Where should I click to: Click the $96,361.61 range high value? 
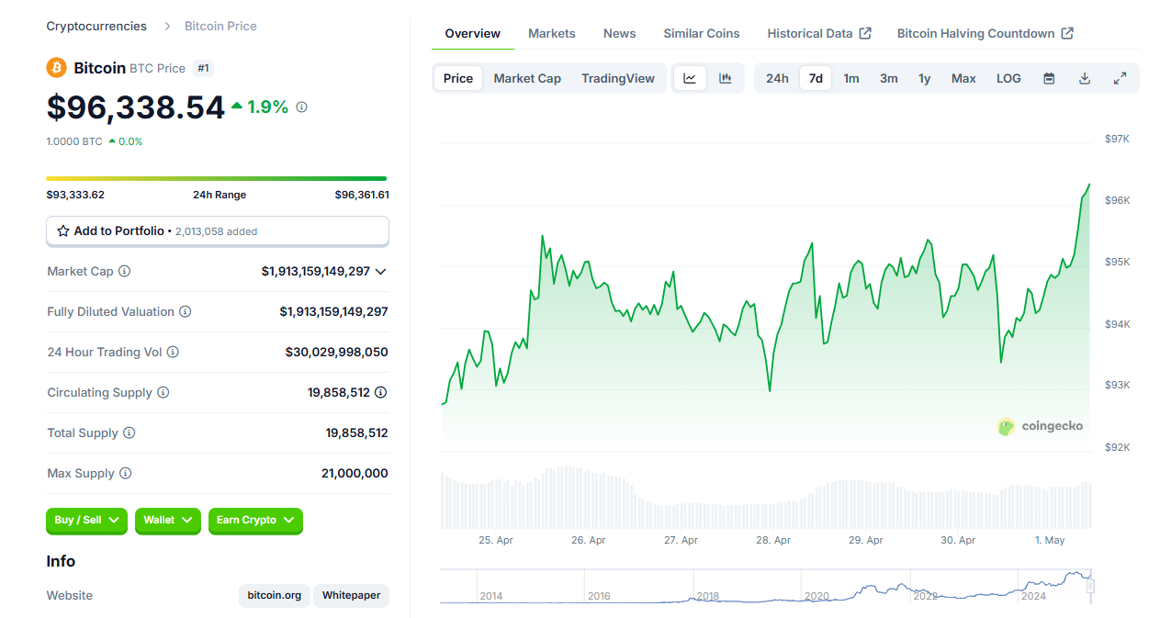coord(362,195)
